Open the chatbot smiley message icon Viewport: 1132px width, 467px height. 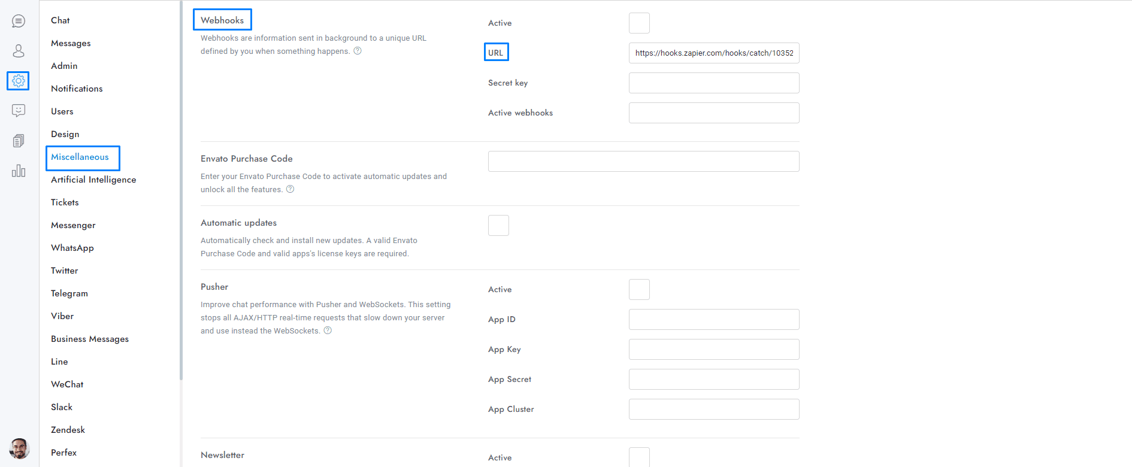click(x=19, y=111)
